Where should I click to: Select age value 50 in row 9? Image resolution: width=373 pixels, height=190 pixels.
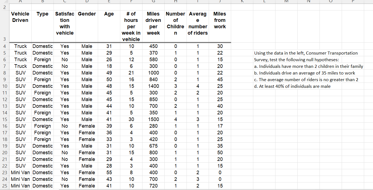click(x=109, y=79)
